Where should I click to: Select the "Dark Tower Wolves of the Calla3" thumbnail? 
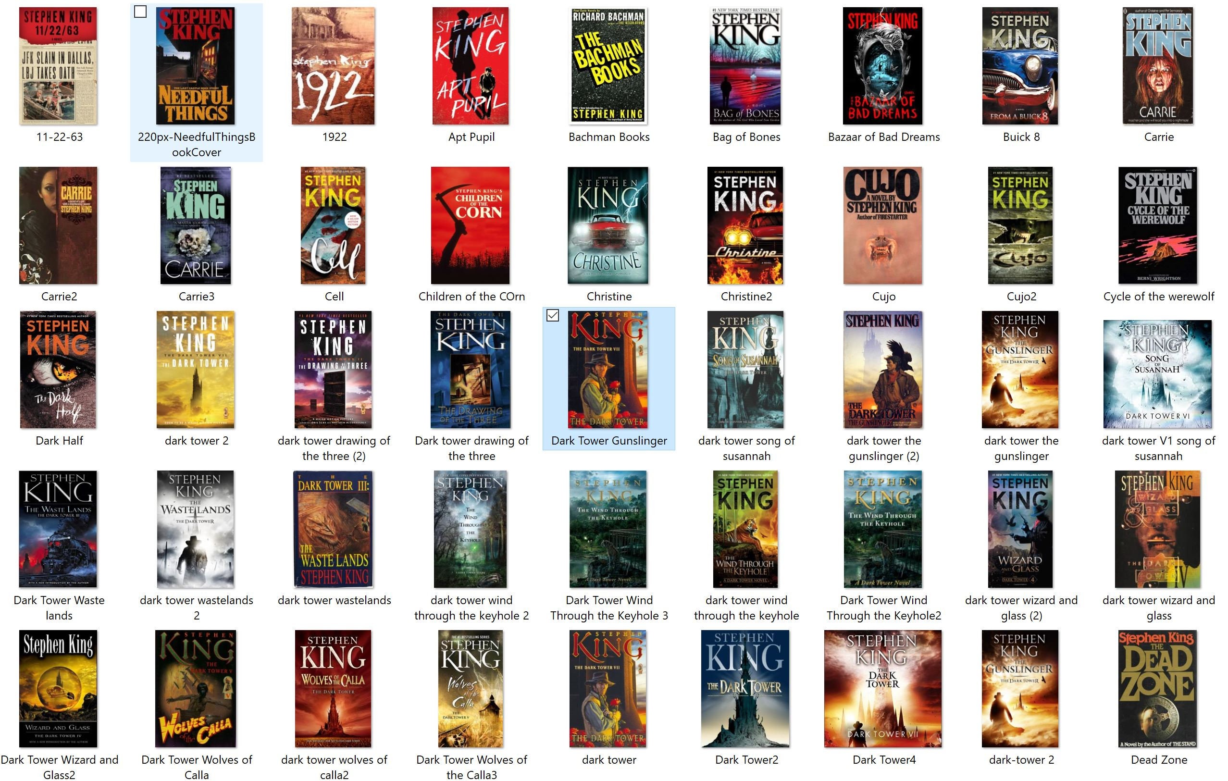[471, 689]
